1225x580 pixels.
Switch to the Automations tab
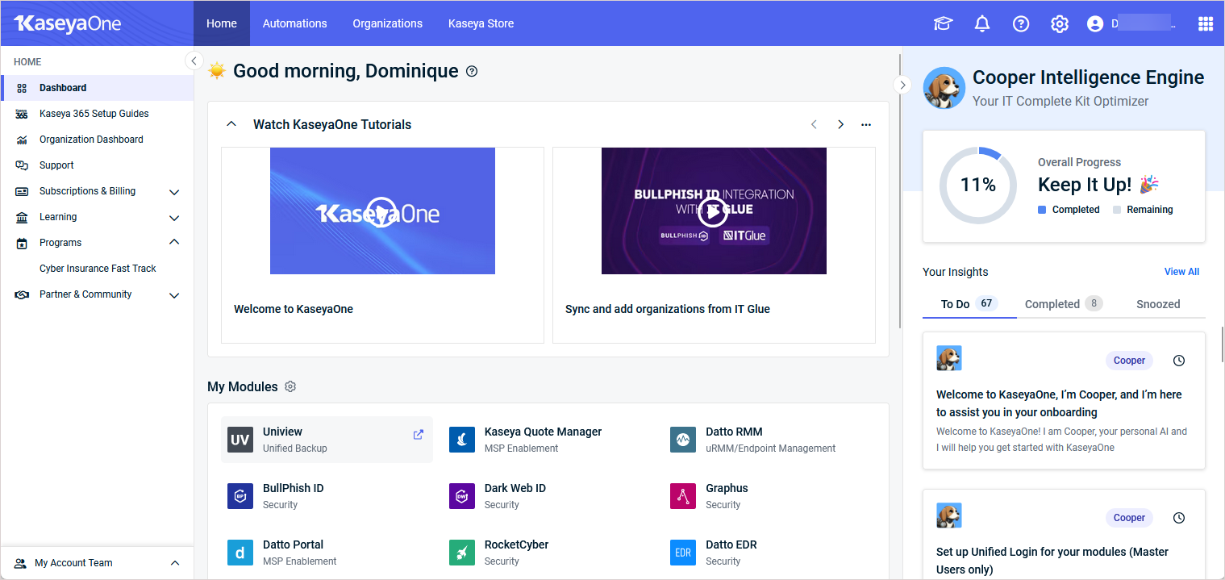[294, 23]
